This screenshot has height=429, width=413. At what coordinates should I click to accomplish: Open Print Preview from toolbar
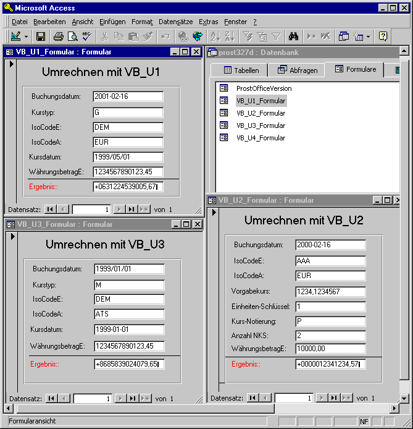pyautogui.click(x=73, y=36)
